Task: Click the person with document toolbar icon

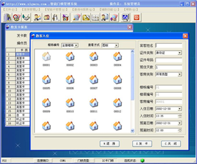Action: (105, 17)
